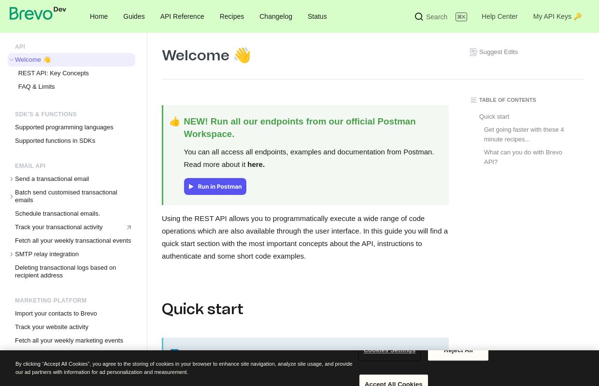The height and width of the screenshot is (386, 599).
Task: Click the Welcome page title
Action: 206,55
